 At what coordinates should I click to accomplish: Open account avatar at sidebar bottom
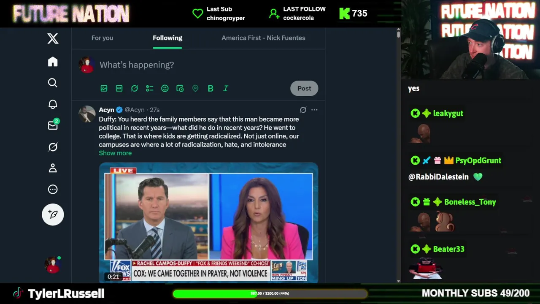pos(53,265)
